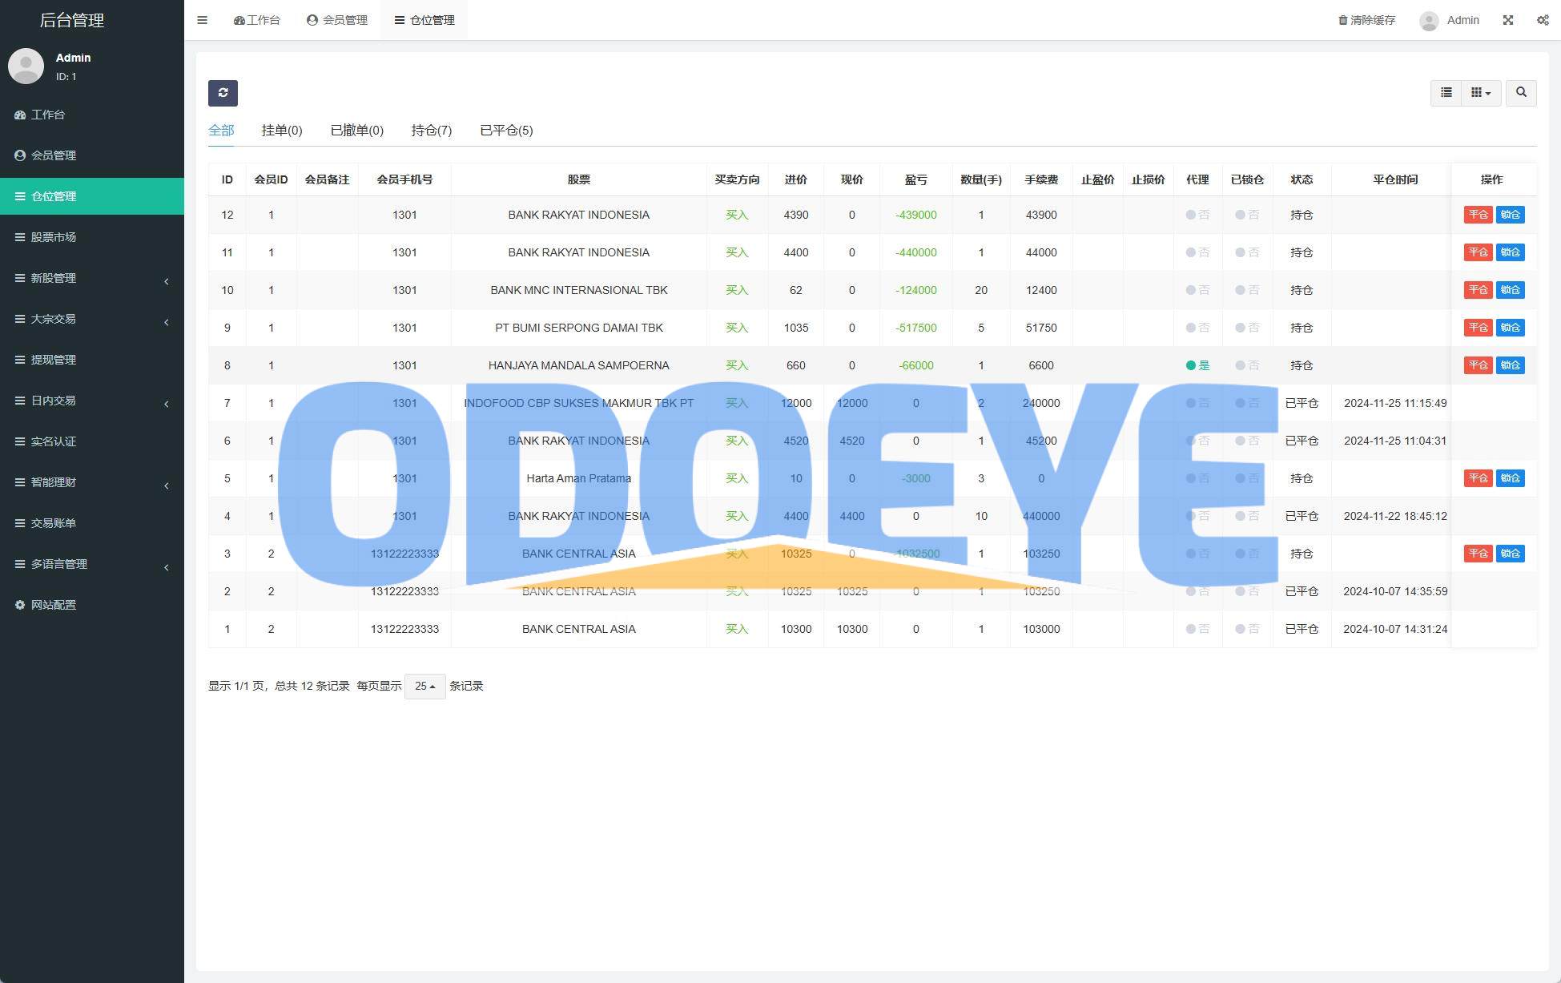The image size is (1561, 983).
Task: Click 平仓 button for row ID 11
Action: click(1478, 252)
